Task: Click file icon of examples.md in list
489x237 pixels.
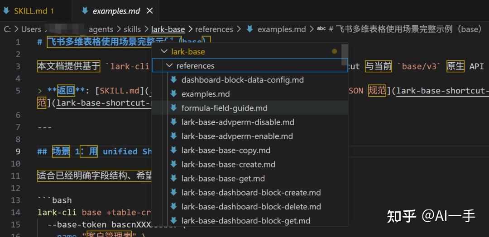Action: click(x=174, y=93)
